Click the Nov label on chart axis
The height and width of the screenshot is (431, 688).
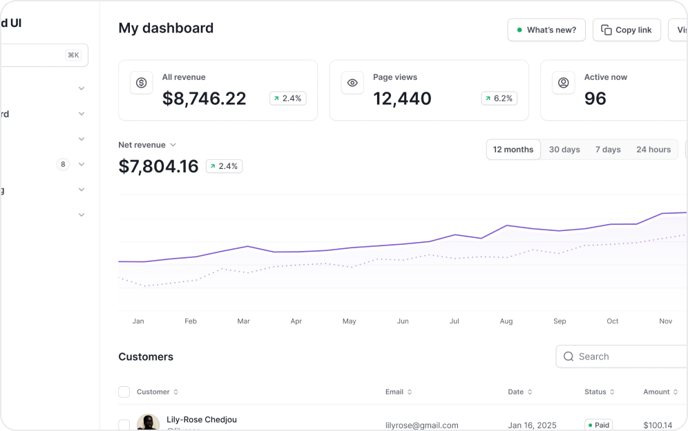point(666,321)
